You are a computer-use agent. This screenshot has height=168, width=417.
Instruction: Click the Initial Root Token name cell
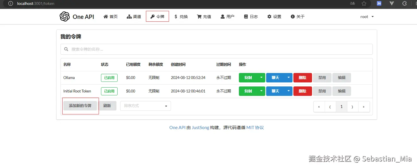(x=77, y=91)
